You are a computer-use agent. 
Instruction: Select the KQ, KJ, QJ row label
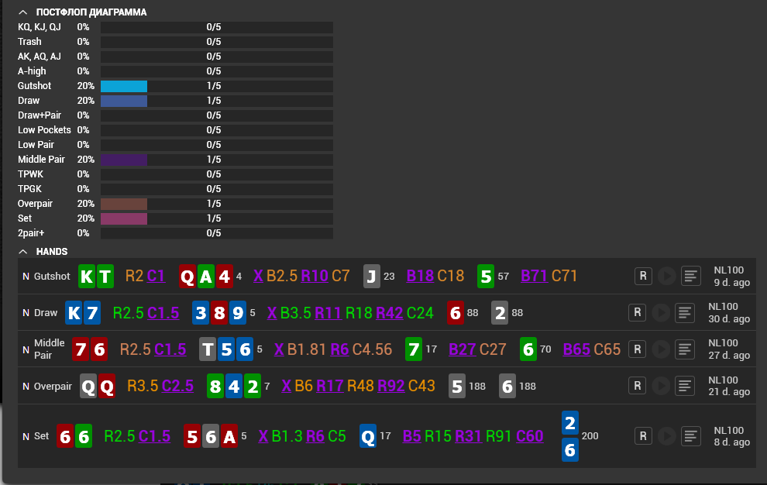point(40,27)
